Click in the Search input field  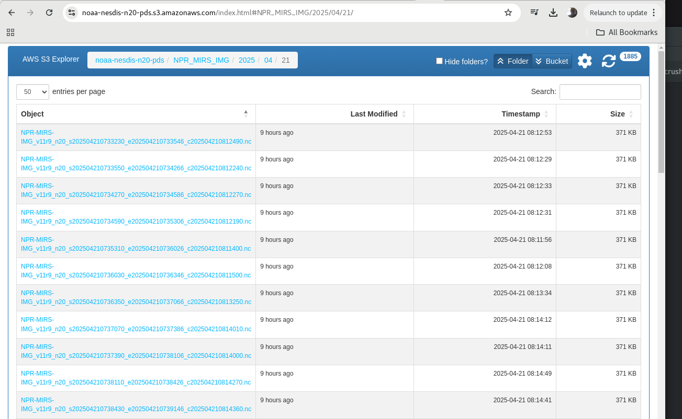coord(600,91)
